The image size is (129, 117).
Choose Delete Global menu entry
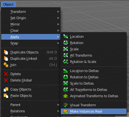pos(31,80)
